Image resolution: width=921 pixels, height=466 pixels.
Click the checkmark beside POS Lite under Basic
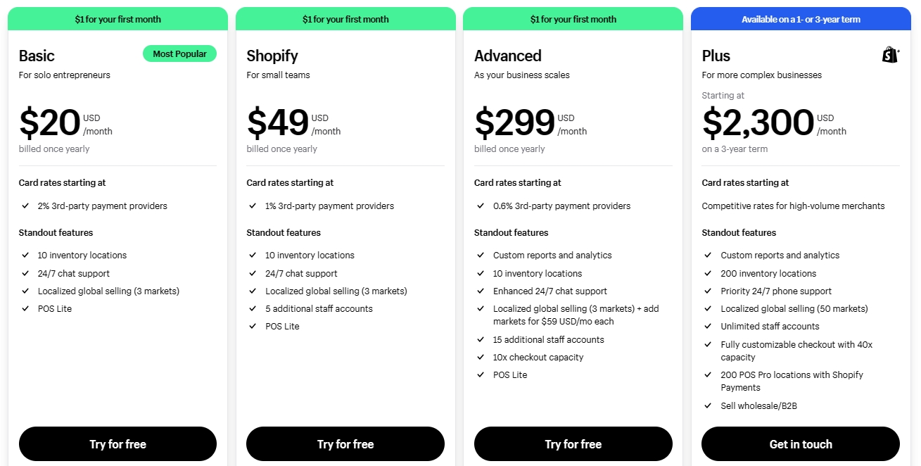25,308
